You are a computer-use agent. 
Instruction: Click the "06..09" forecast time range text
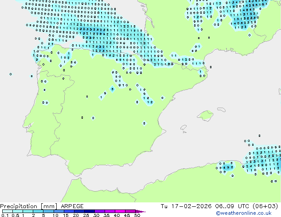coord(225,206)
